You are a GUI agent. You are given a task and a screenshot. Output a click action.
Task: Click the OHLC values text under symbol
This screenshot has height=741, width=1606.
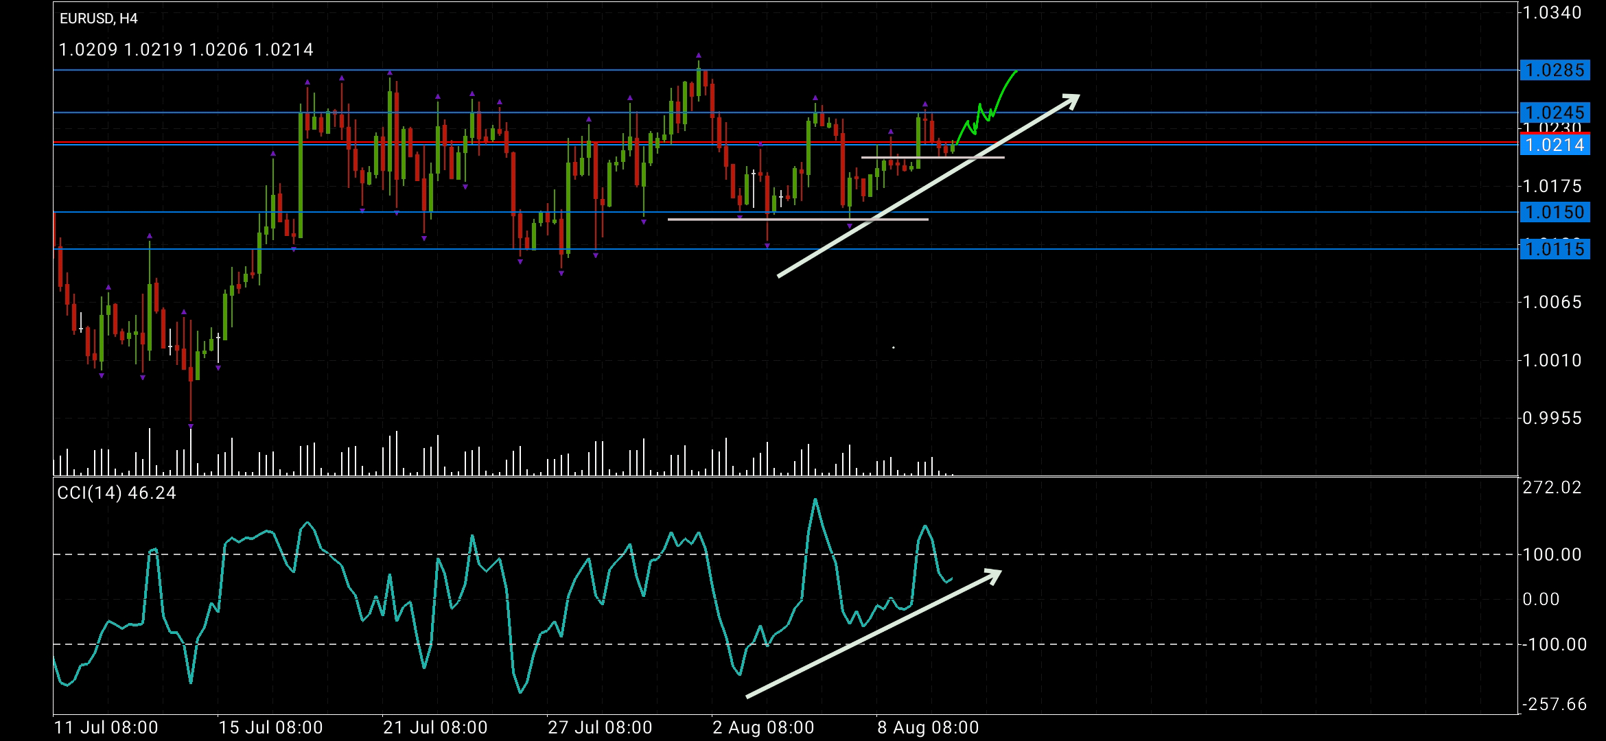point(186,49)
